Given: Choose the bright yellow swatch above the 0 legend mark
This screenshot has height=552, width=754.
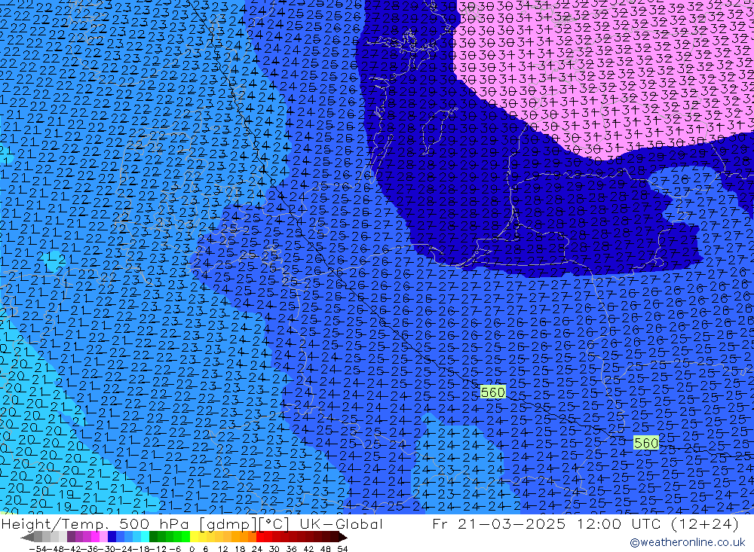Looking at the screenshot, I should pyautogui.click(x=195, y=537).
